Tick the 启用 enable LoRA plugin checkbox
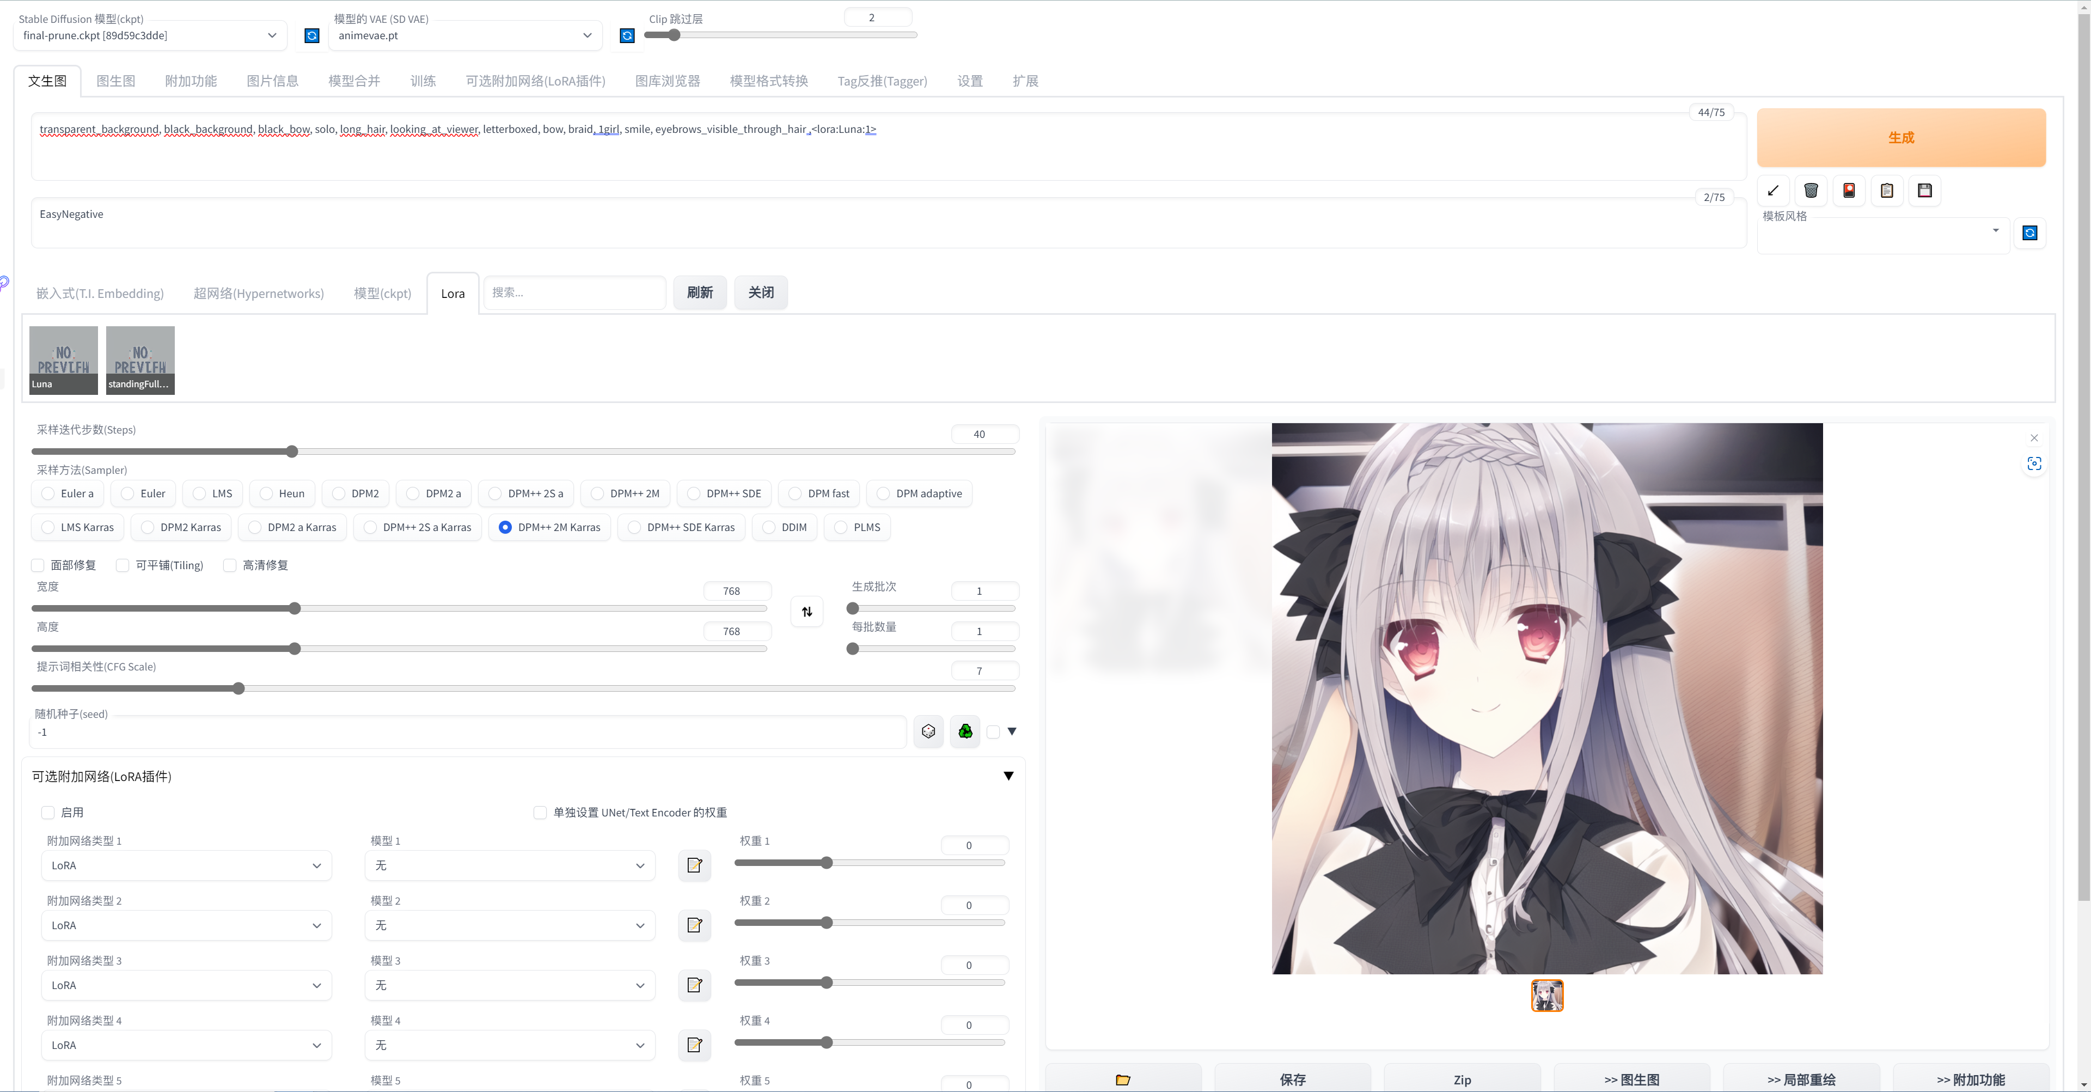Image resolution: width=2091 pixels, height=1092 pixels. click(48, 813)
